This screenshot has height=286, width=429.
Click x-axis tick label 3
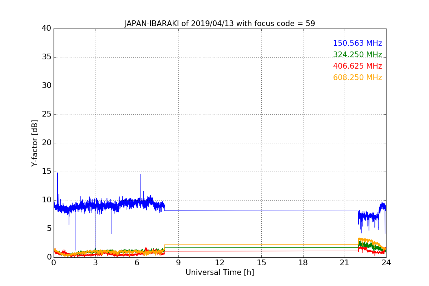tap(95, 263)
